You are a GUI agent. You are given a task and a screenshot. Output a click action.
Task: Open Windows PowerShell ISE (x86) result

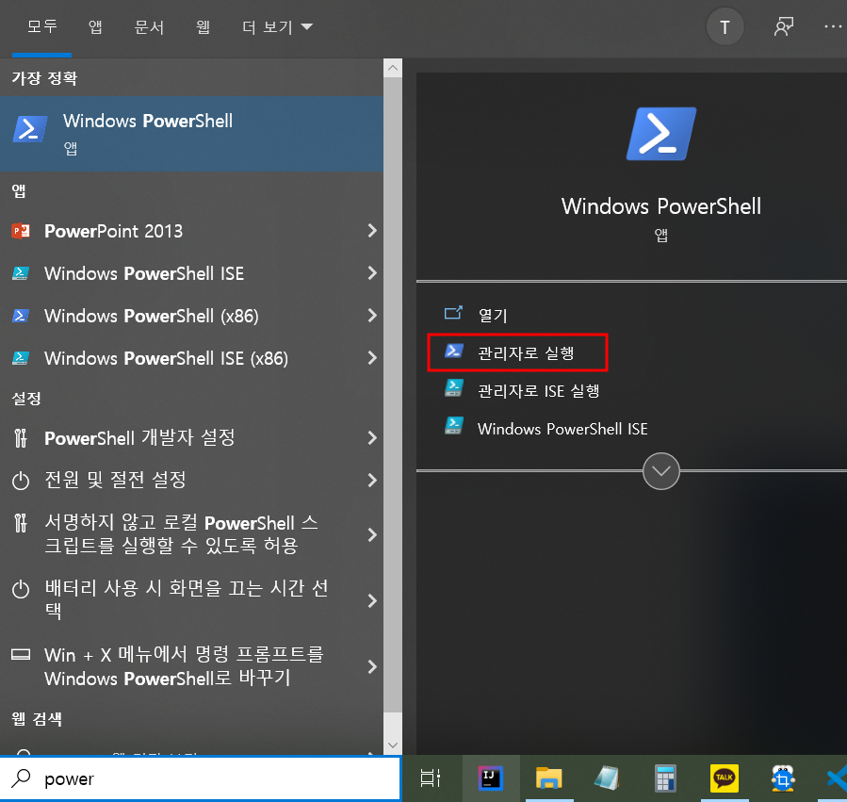[x=192, y=358]
